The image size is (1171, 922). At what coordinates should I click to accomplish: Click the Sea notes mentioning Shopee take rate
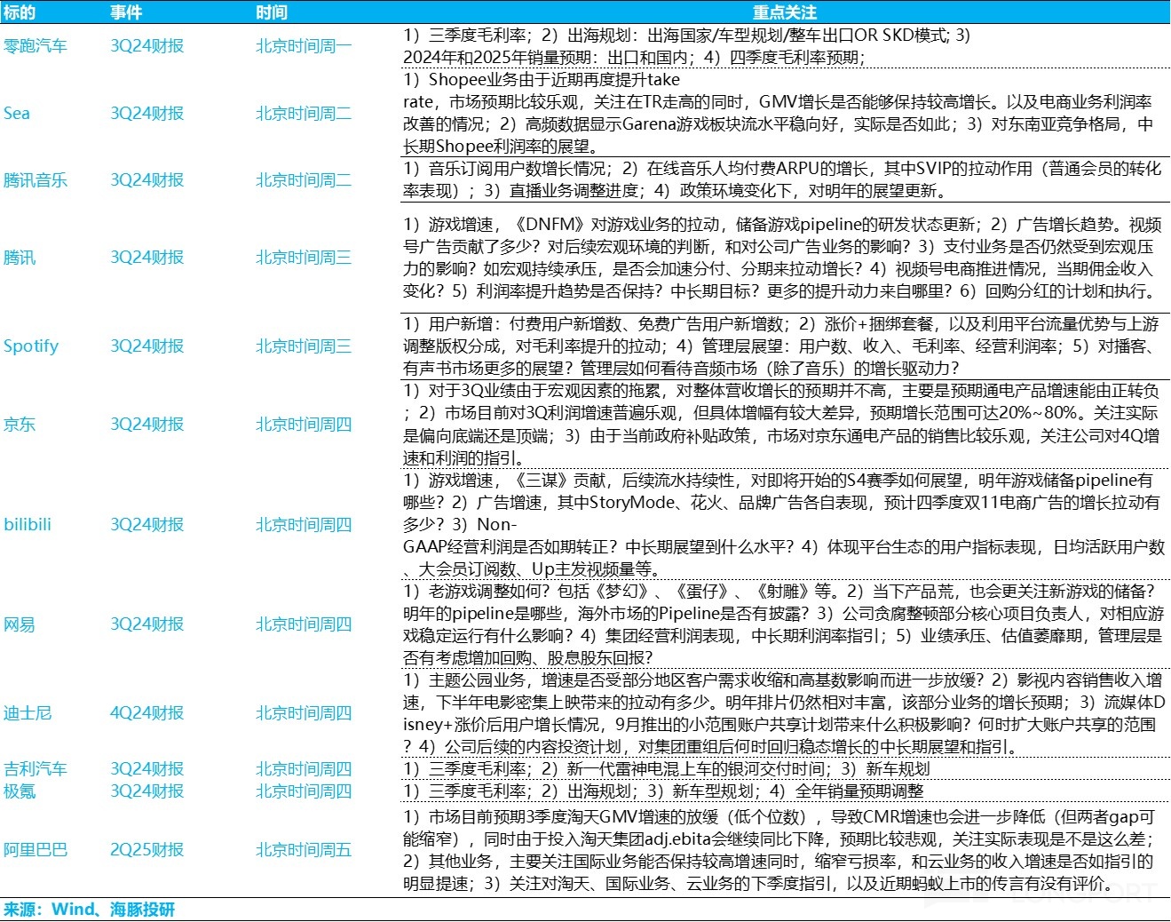(x=779, y=114)
